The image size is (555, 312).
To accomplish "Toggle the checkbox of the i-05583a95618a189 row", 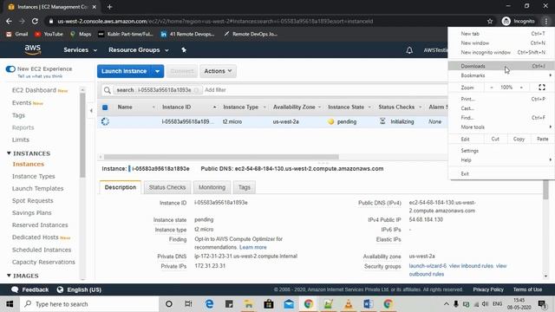I will (105, 121).
